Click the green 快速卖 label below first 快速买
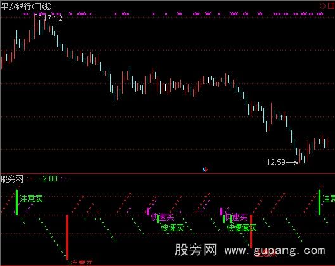The image size is (335, 266). [x=173, y=227]
